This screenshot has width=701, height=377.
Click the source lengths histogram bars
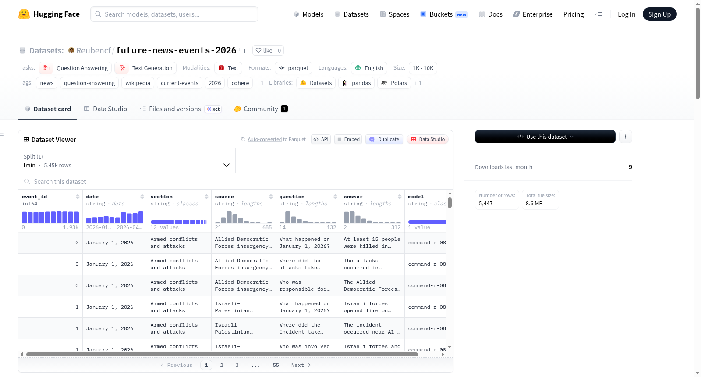(x=244, y=217)
